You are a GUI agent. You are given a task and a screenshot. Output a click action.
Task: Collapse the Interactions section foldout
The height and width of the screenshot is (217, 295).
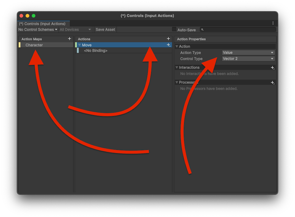coord(177,68)
